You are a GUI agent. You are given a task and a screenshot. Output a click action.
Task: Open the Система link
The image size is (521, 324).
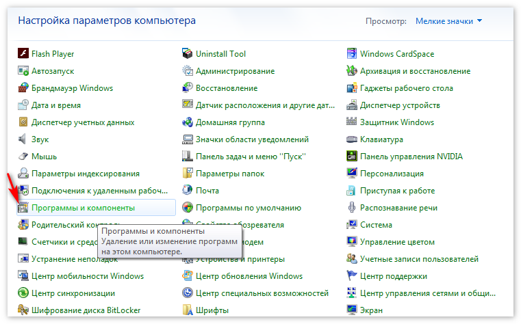pos(376,225)
